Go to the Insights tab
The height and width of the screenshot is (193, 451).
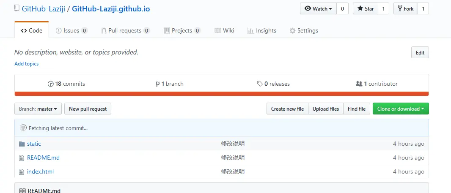click(x=262, y=31)
